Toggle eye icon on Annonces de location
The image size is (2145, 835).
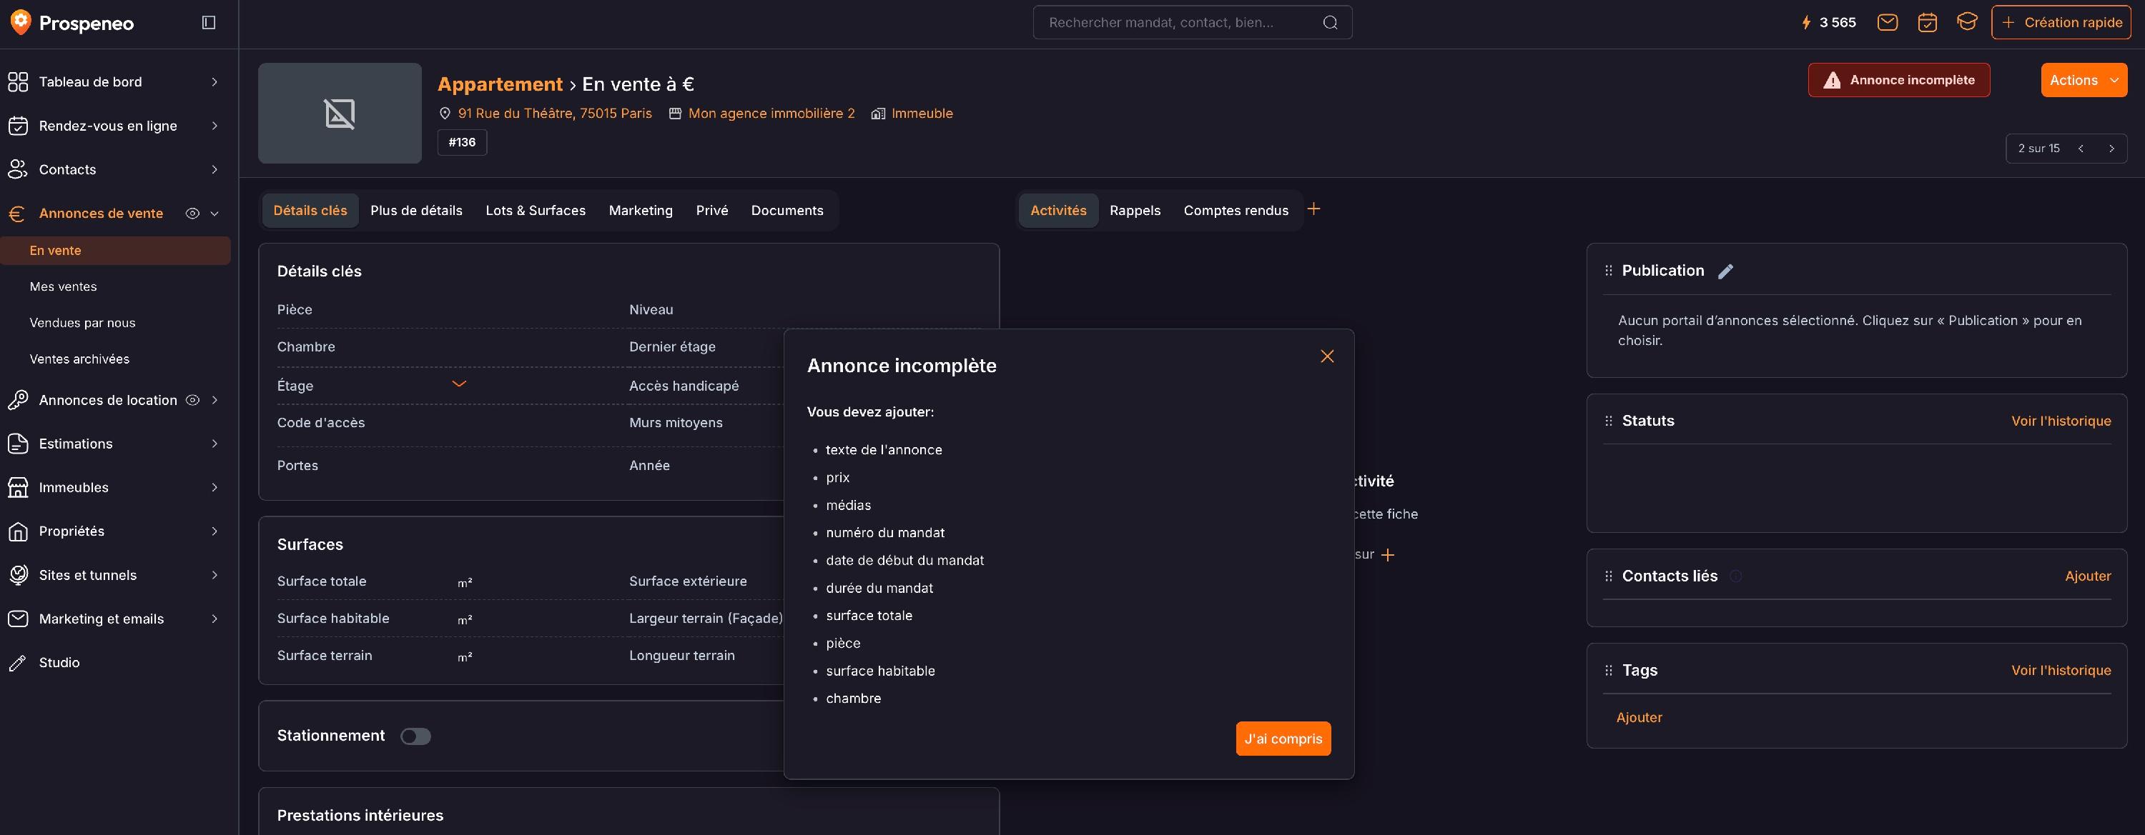192,400
